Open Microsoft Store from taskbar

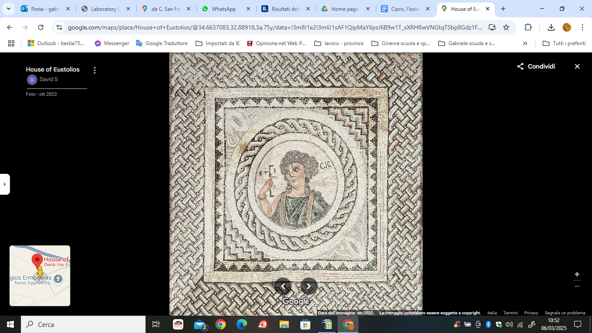305,324
